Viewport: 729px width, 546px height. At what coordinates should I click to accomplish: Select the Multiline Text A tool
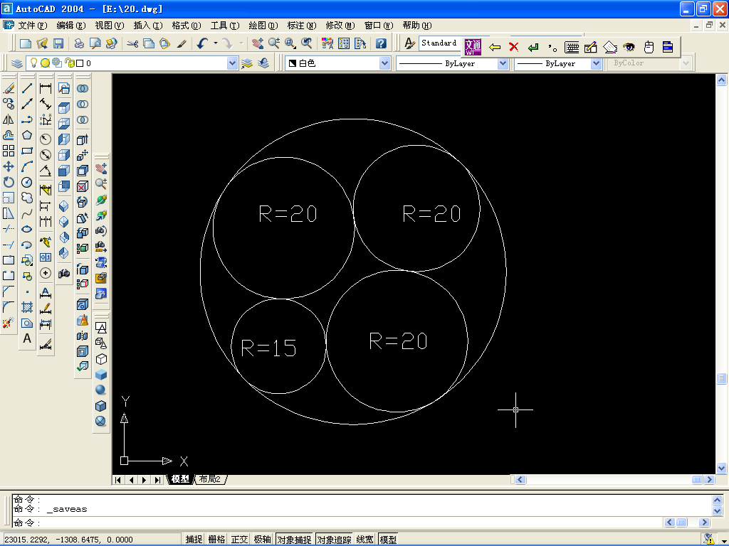[x=27, y=338]
